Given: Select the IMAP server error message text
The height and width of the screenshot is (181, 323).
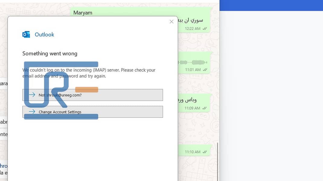Looking at the screenshot, I should [x=89, y=73].
